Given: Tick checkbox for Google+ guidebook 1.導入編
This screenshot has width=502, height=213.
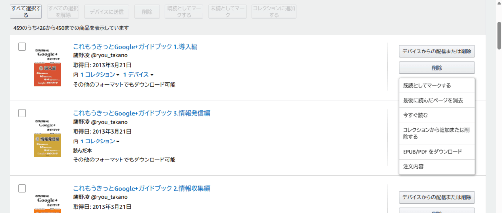Looking at the screenshot, I should pyautogui.click(x=22, y=47).
